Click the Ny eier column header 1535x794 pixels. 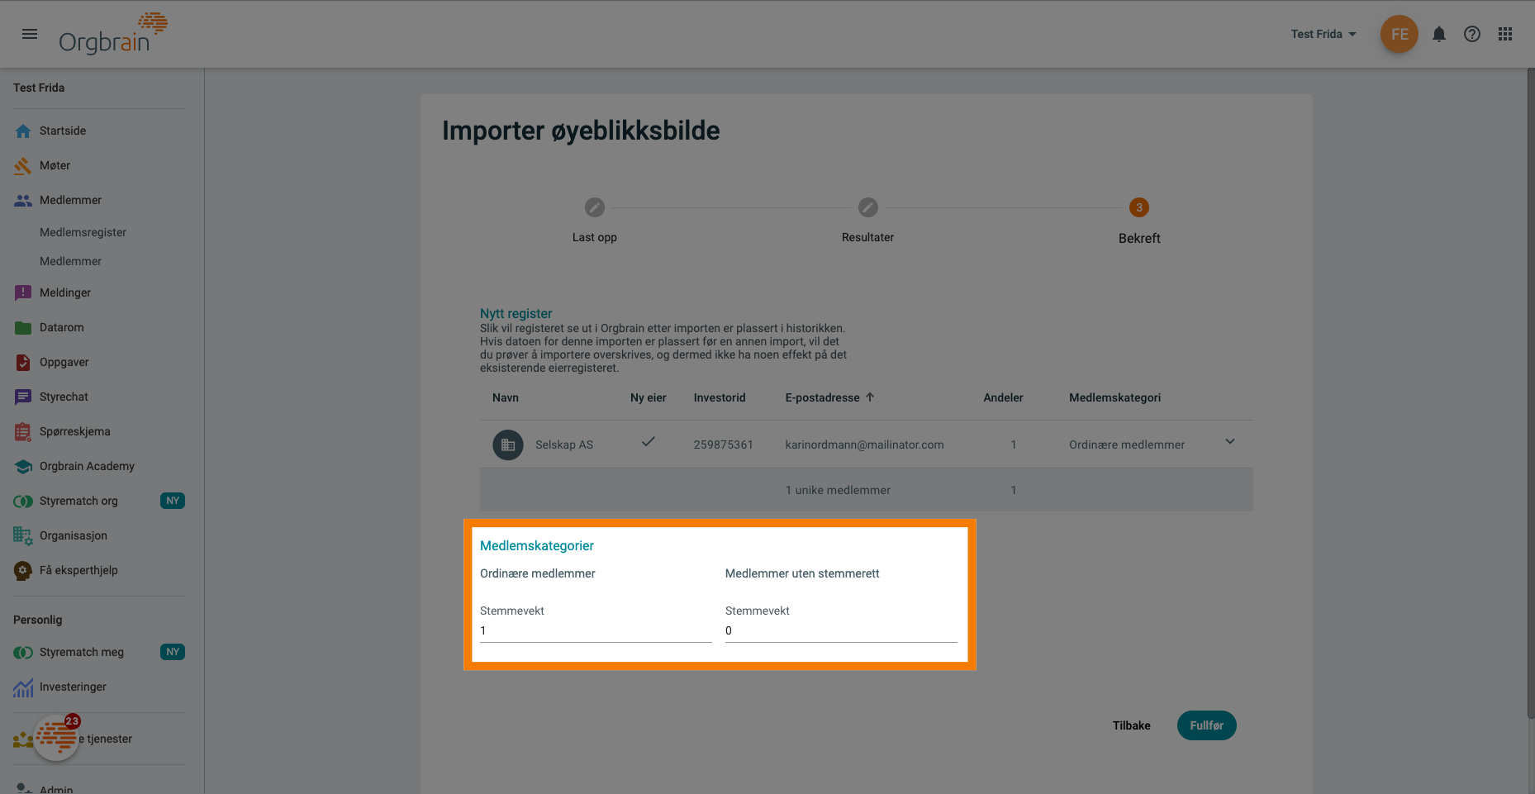[x=649, y=397]
